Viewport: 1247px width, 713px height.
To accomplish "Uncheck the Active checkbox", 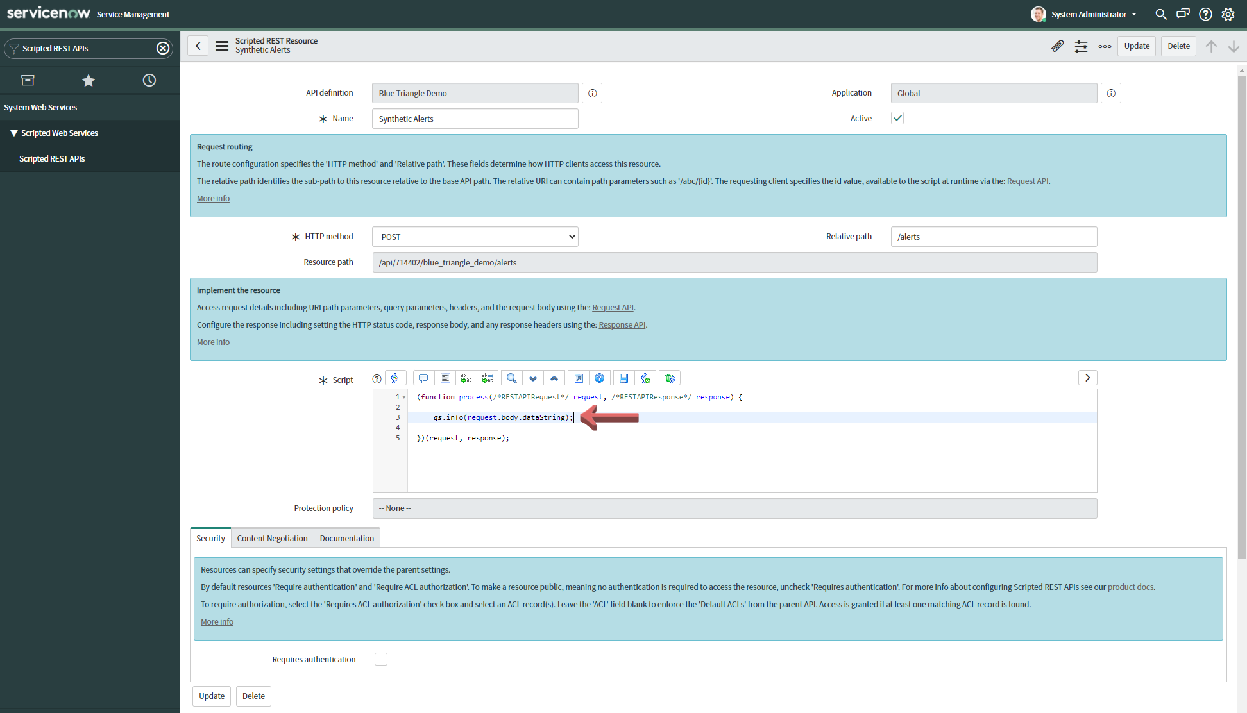I will [897, 118].
